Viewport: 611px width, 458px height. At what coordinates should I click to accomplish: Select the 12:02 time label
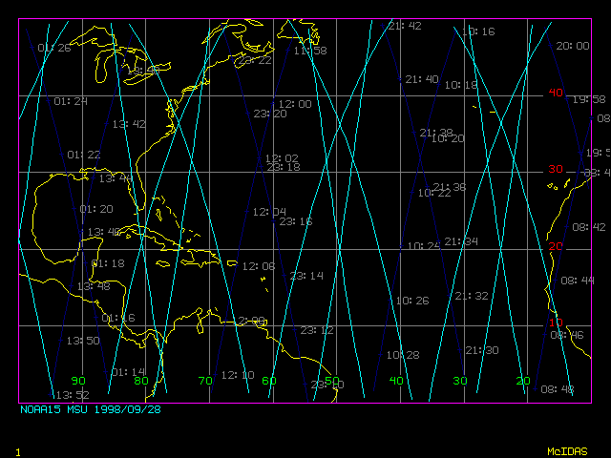click(x=282, y=158)
